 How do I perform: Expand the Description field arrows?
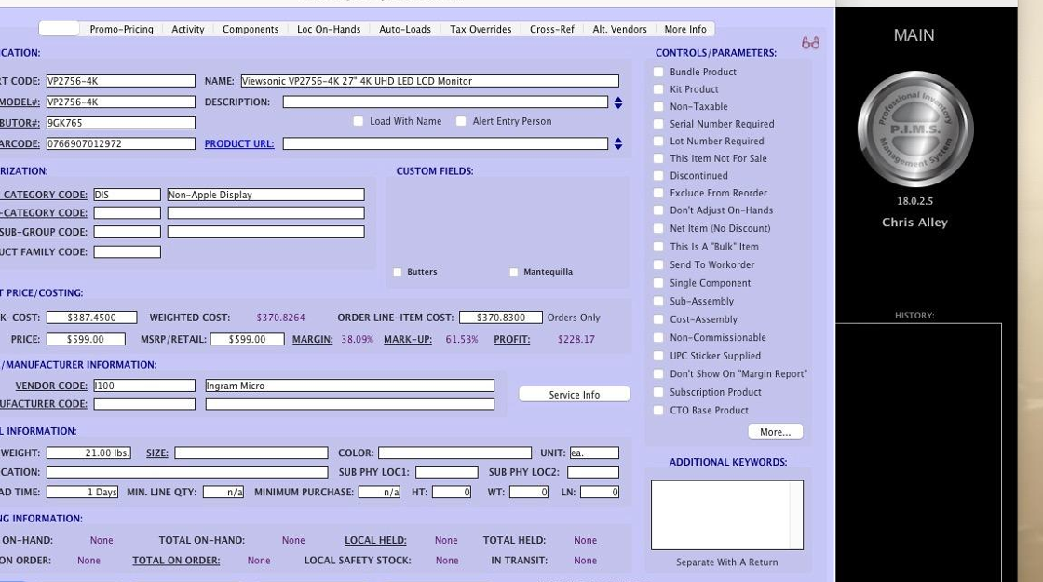click(618, 102)
